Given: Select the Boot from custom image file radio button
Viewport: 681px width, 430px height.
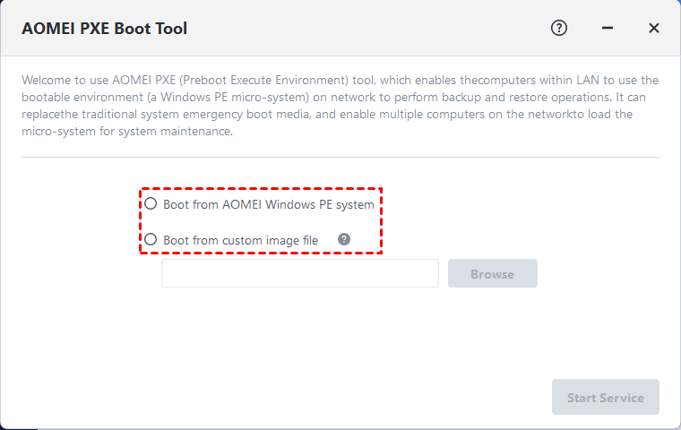Looking at the screenshot, I should [151, 239].
